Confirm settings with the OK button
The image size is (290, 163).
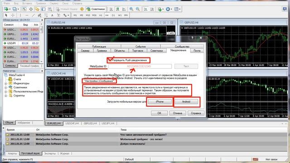[x=159, y=113]
